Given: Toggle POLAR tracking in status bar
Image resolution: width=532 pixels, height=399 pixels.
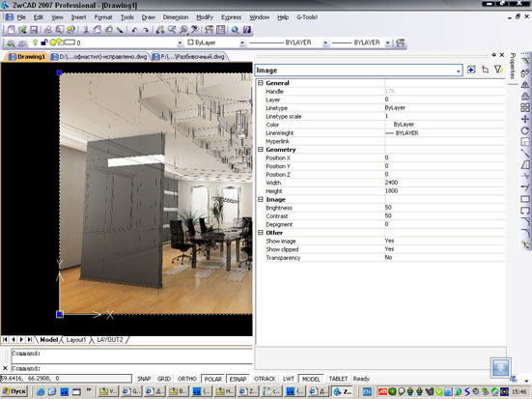Looking at the screenshot, I should [x=213, y=379].
